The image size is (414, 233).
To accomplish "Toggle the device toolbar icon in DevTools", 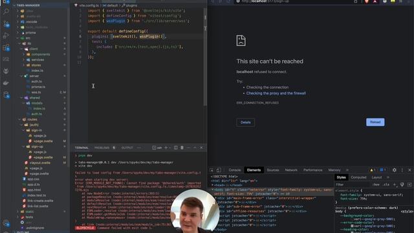I will click(219, 170).
